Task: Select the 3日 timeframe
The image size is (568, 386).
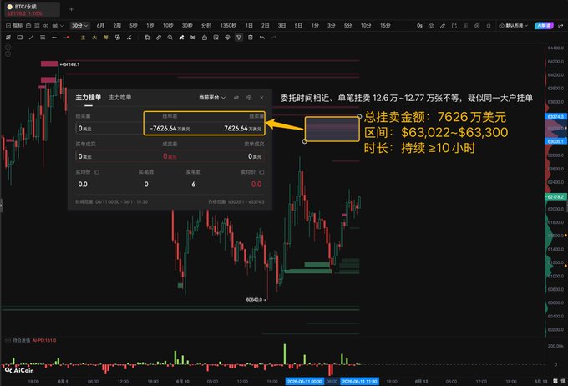Action: [281, 26]
